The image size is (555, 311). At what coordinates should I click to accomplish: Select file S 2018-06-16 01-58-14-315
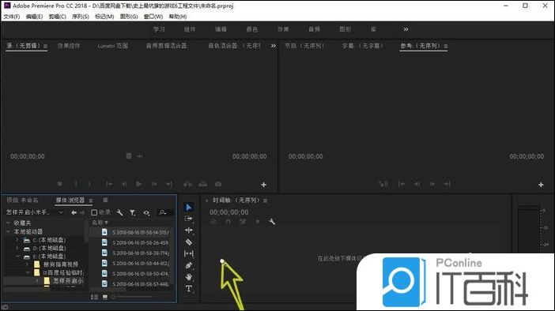pyautogui.click(x=141, y=232)
